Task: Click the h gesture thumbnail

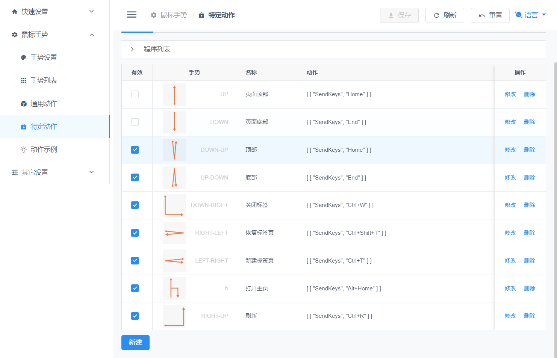Action: pos(174,289)
